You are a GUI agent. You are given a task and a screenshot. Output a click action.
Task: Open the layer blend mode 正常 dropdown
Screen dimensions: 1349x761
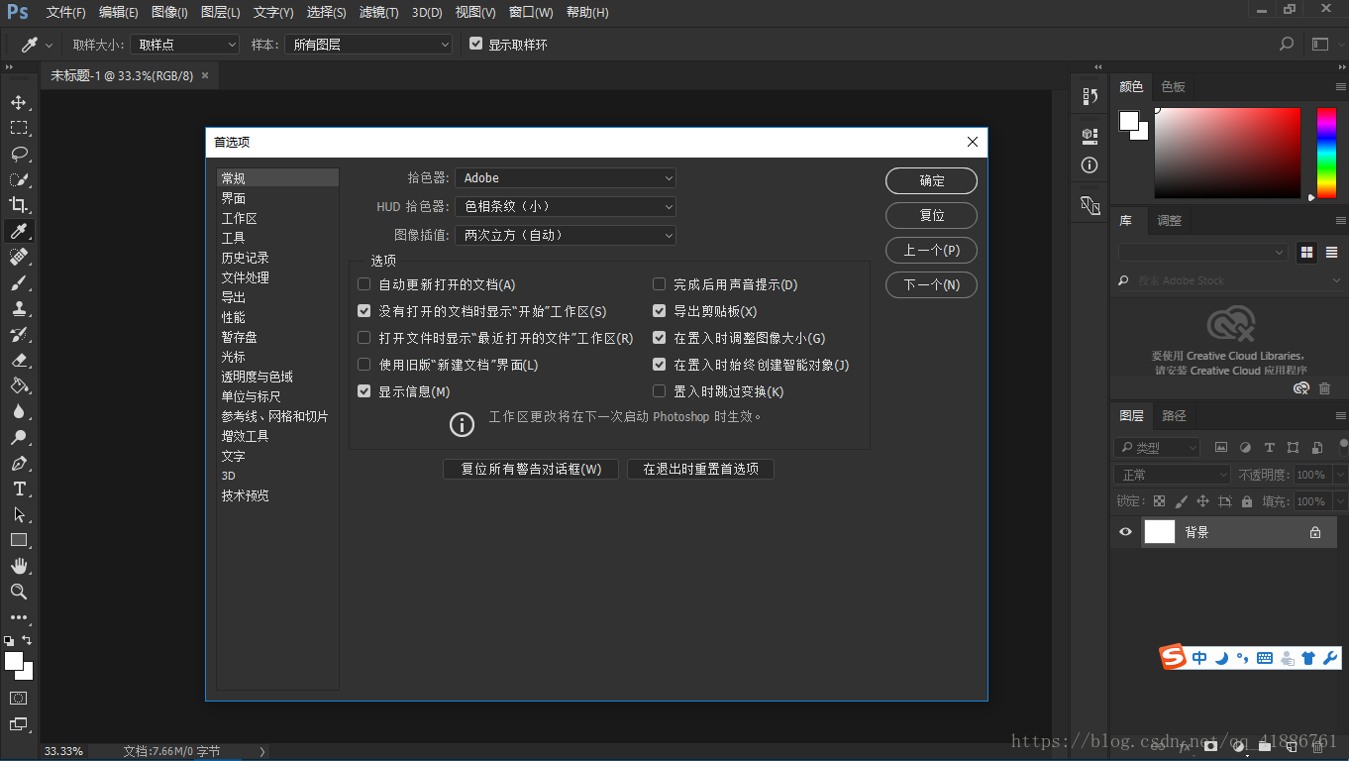[1174, 475]
